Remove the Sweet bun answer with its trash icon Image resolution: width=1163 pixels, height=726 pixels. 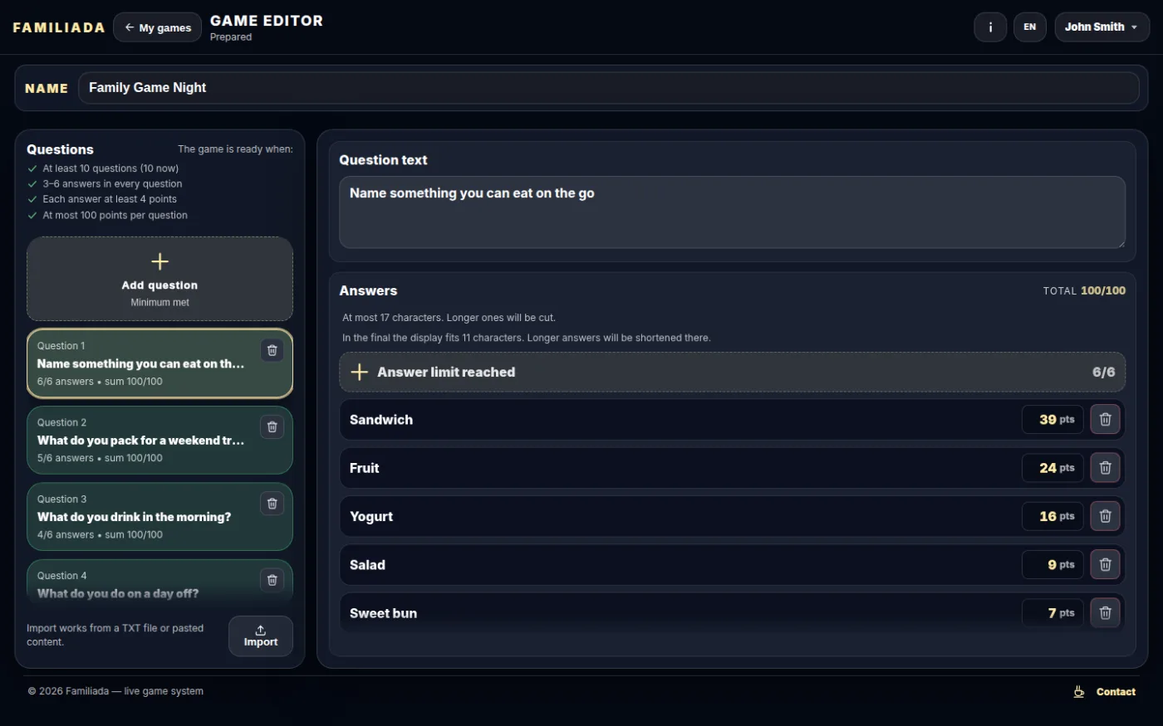tap(1105, 613)
